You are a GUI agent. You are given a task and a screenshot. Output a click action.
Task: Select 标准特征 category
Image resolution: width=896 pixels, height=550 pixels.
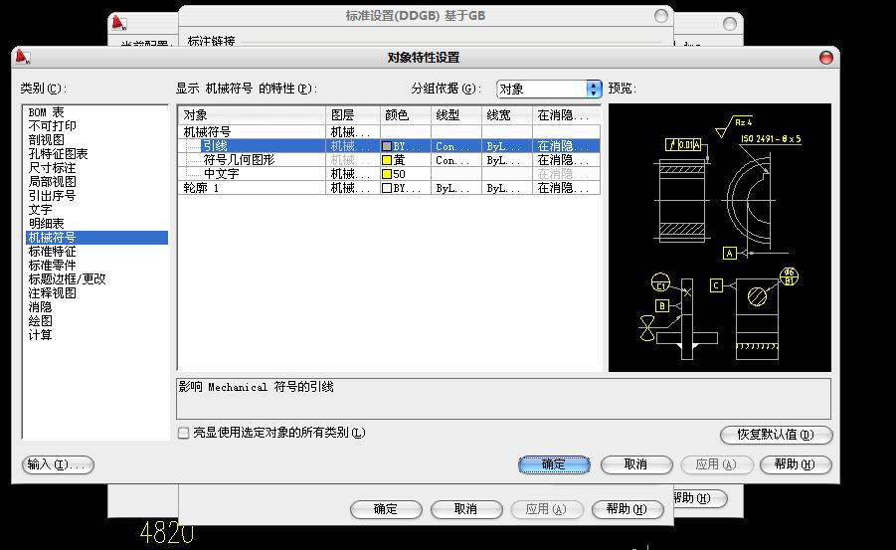pyautogui.click(x=52, y=251)
